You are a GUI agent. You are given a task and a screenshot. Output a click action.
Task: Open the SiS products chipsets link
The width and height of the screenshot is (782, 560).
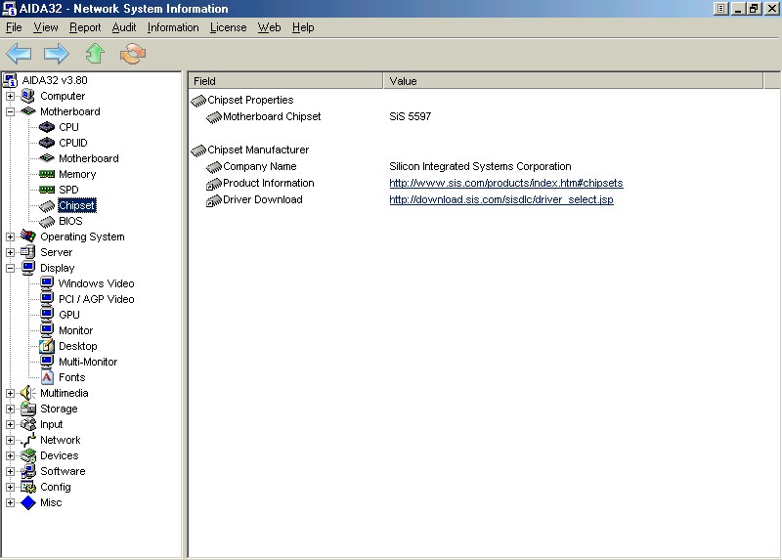[x=505, y=183]
